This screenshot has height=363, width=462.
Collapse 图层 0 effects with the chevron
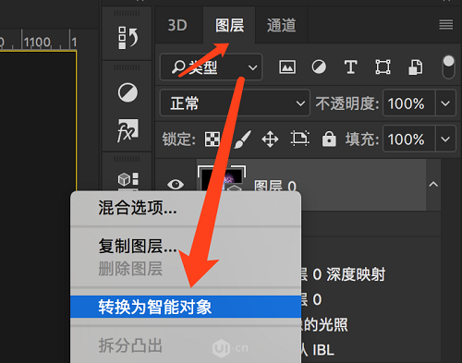click(433, 185)
